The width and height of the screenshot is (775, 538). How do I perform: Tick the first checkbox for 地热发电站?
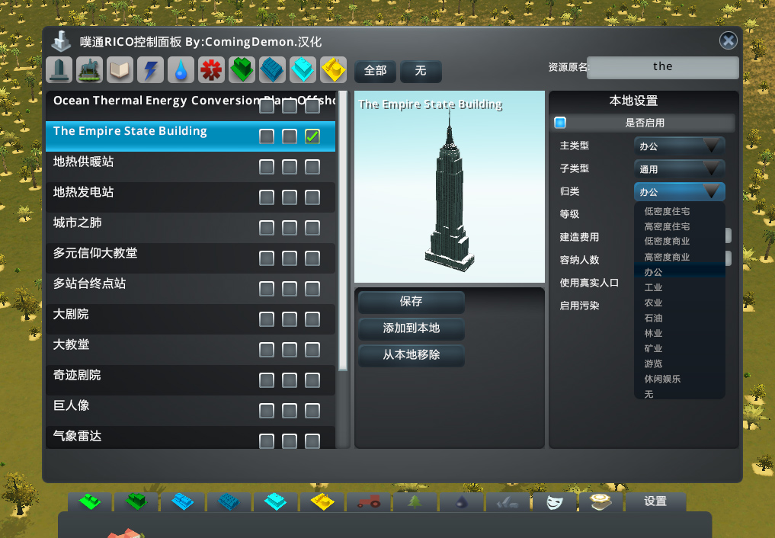(267, 197)
